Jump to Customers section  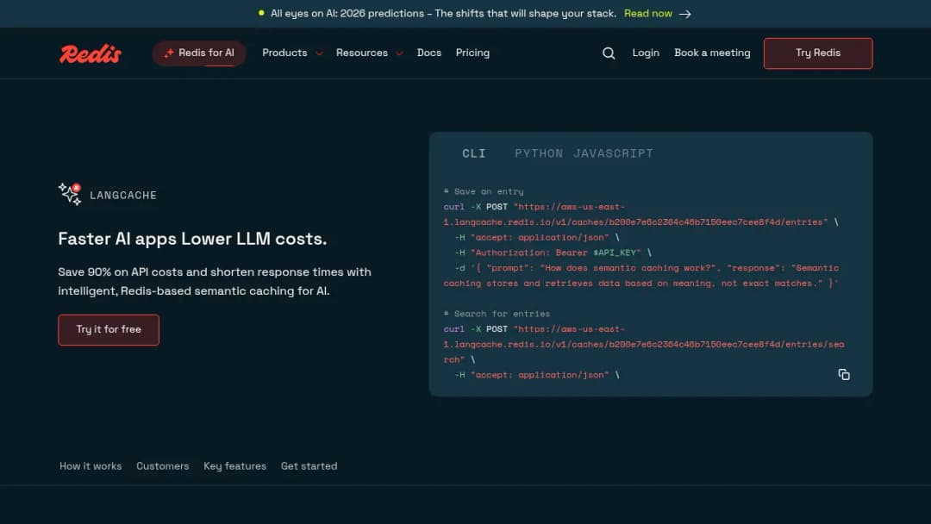point(163,466)
